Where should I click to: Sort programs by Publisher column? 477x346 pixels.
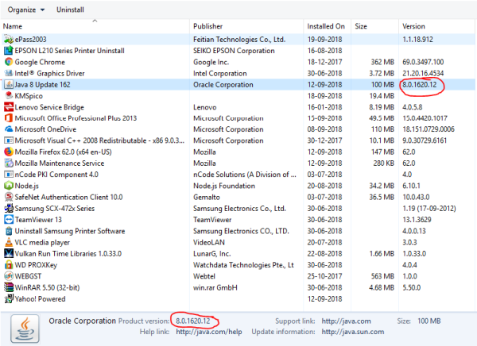(210, 26)
